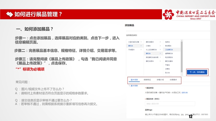Viewport: 216px width, 121px height.
Task: Switch to the 规格特征 tab
Action: [x=147, y=80]
